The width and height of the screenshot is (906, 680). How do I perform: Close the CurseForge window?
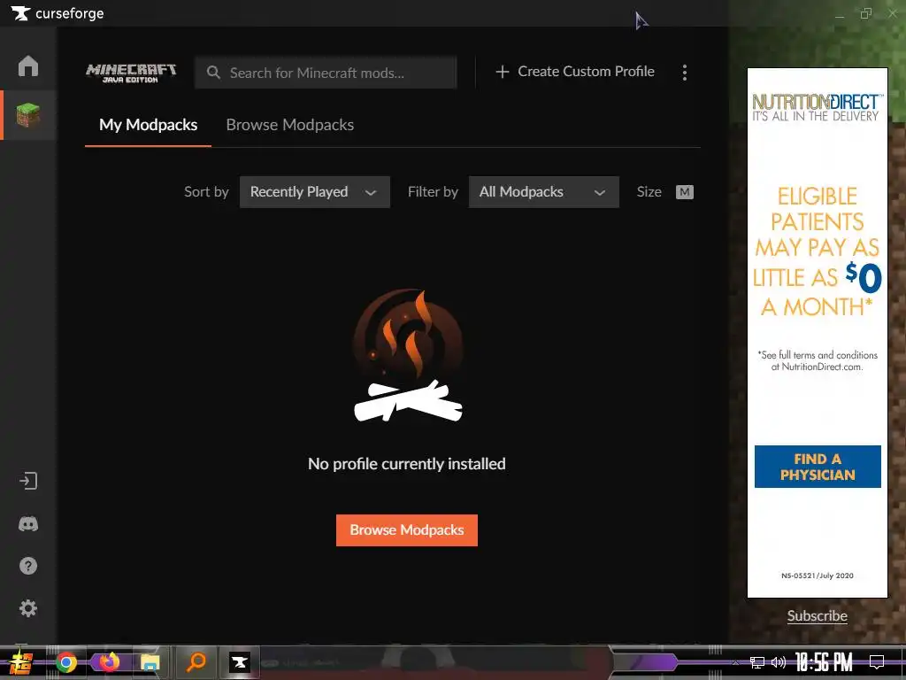coord(892,13)
